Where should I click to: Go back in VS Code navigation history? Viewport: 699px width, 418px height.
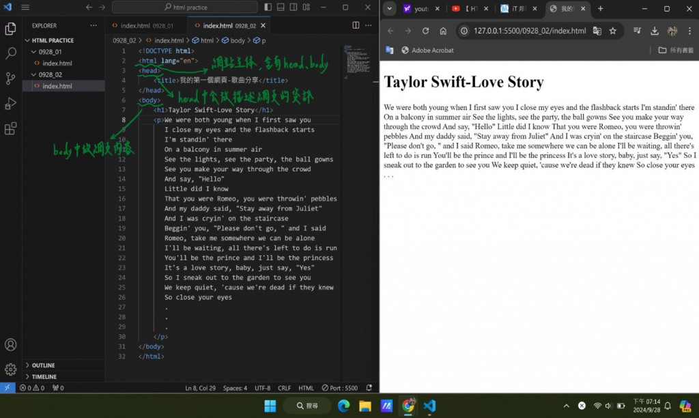click(x=89, y=7)
